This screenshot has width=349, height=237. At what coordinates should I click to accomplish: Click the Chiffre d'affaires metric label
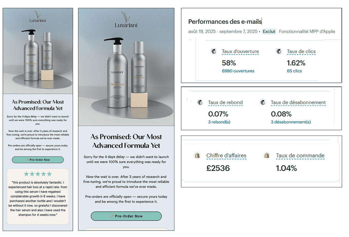[x=226, y=155]
